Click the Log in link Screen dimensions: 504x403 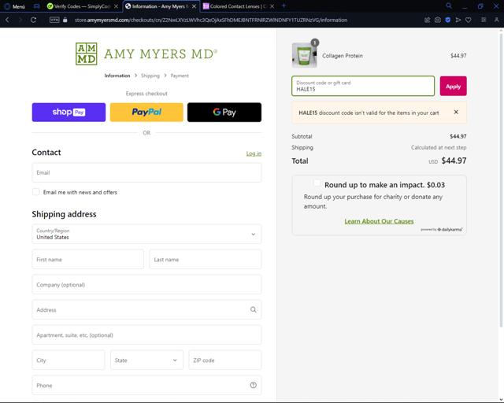pyautogui.click(x=254, y=153)
